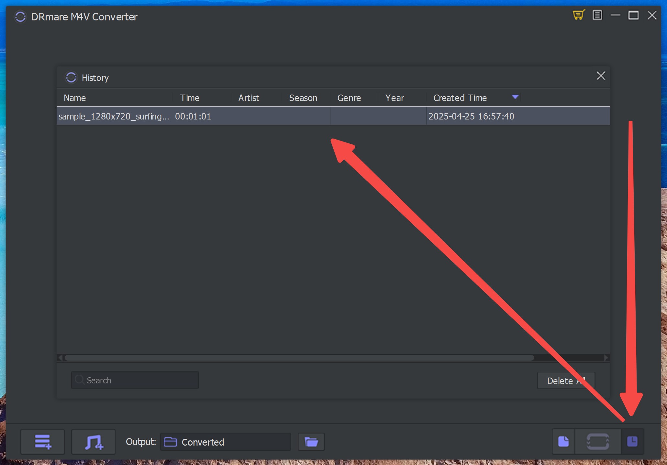
Task: Open the output folder icon button
Action: tap(311, 442)
